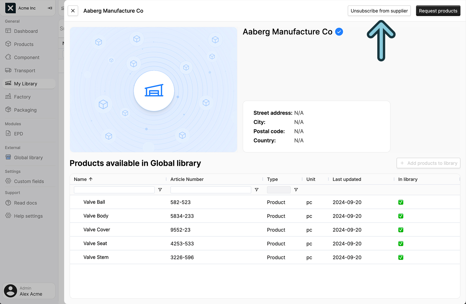The height and width of the screenshot is (304, 466).
Task: Toggle In library checkbox for Valve Stem
Action: 401,257
